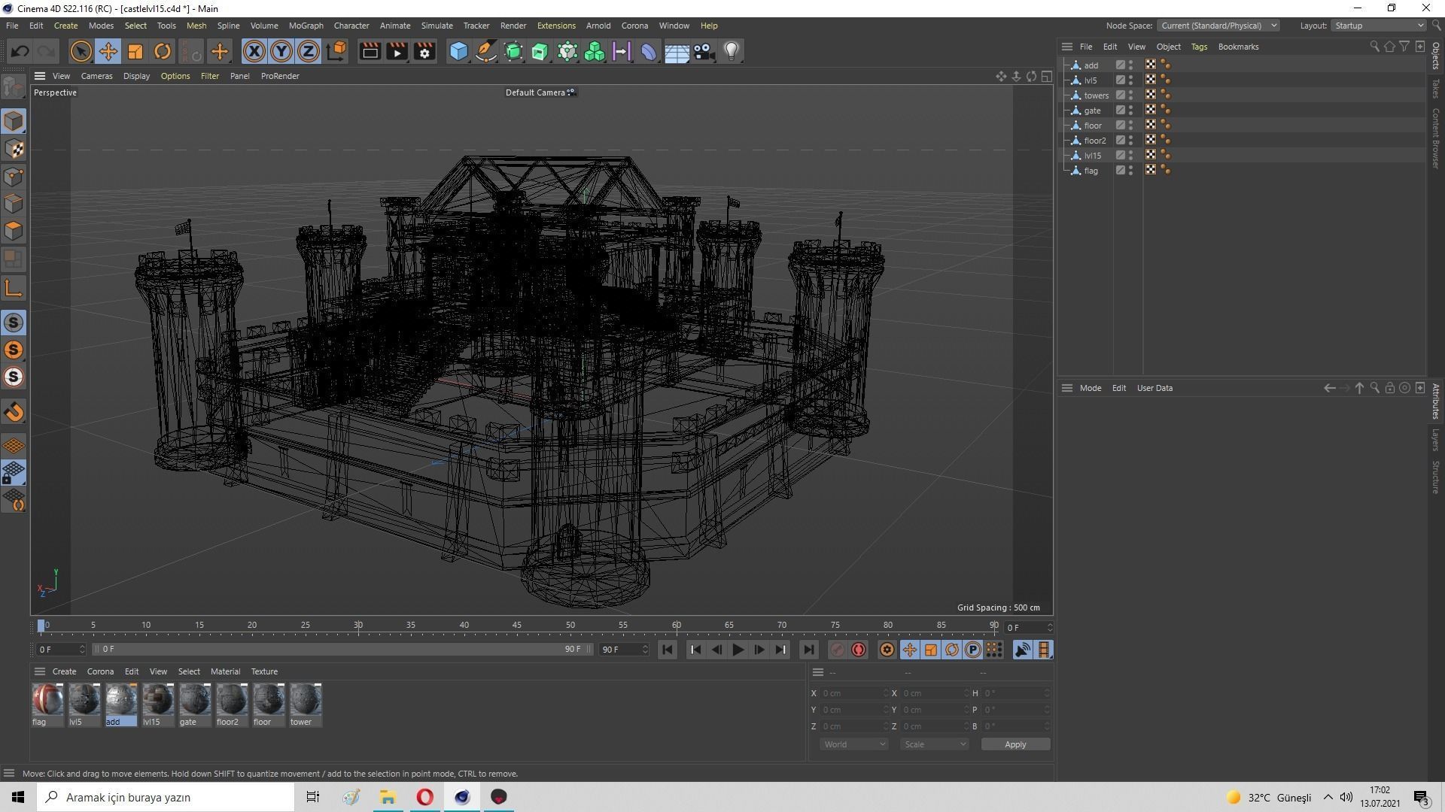Open the Attribute Manager hamburger menu
The width and height of the screenshot is (1445, 812).
click(x=1066, y=389)
